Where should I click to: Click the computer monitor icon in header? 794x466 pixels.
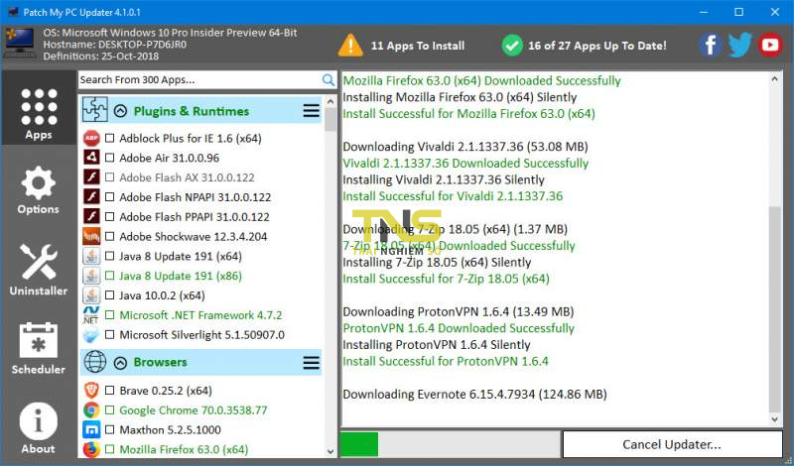(x=20, y=44)
